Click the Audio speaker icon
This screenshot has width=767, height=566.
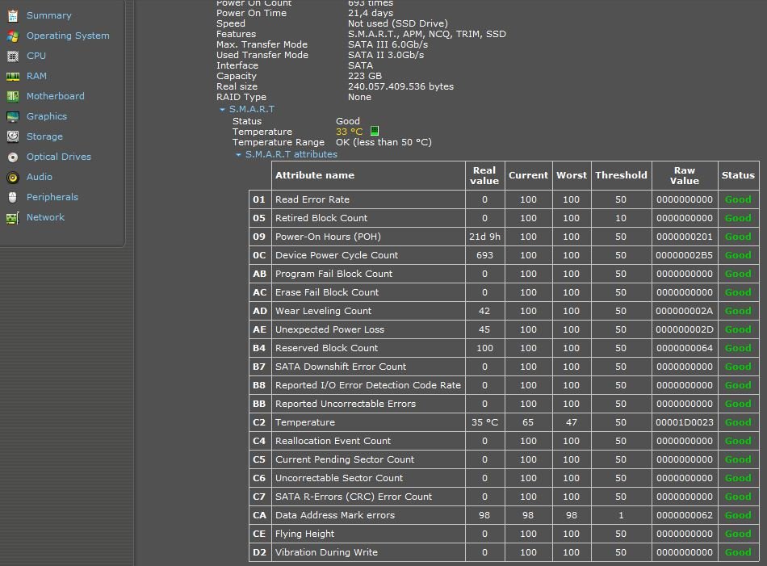pos(12,177)
